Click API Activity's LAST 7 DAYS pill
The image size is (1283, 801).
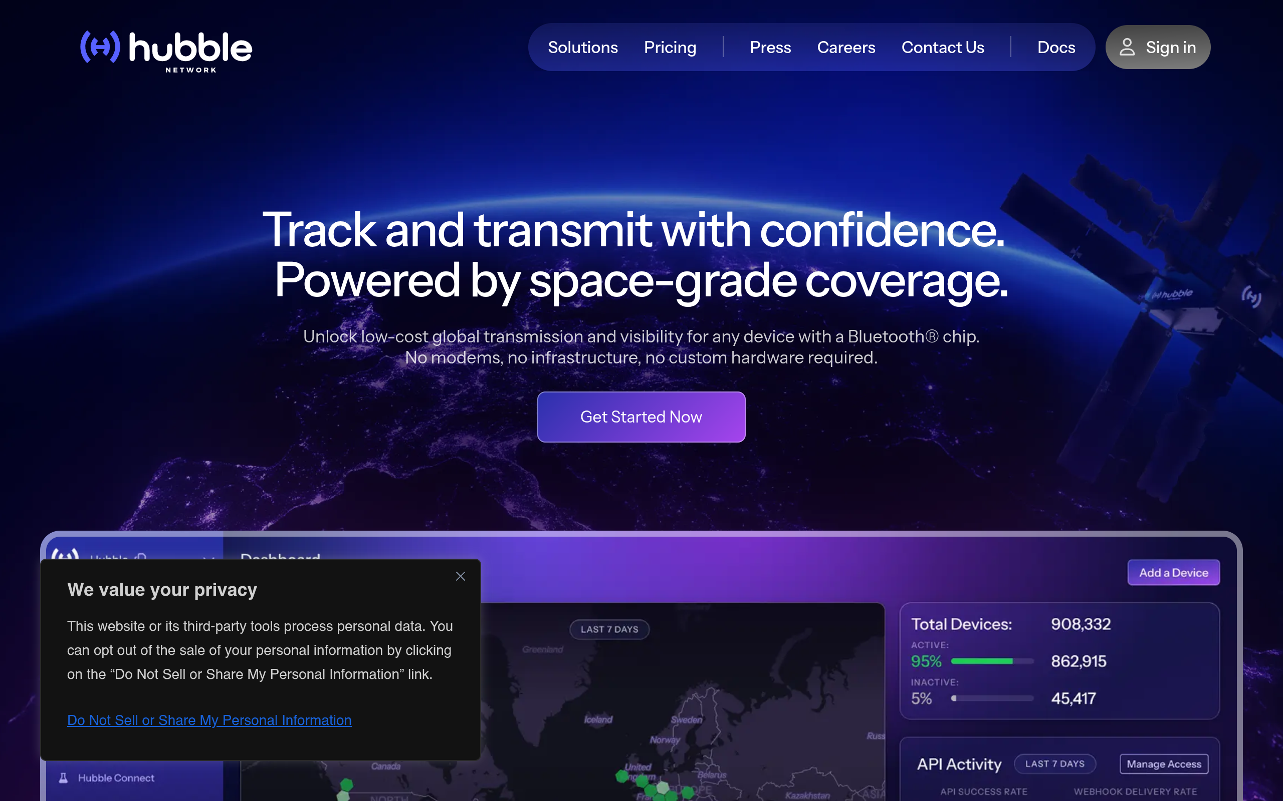click(x=1054, y=764)
